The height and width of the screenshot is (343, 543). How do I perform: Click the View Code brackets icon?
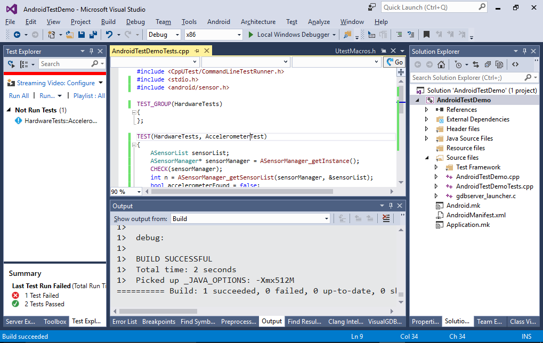click(x=515, y=64)
